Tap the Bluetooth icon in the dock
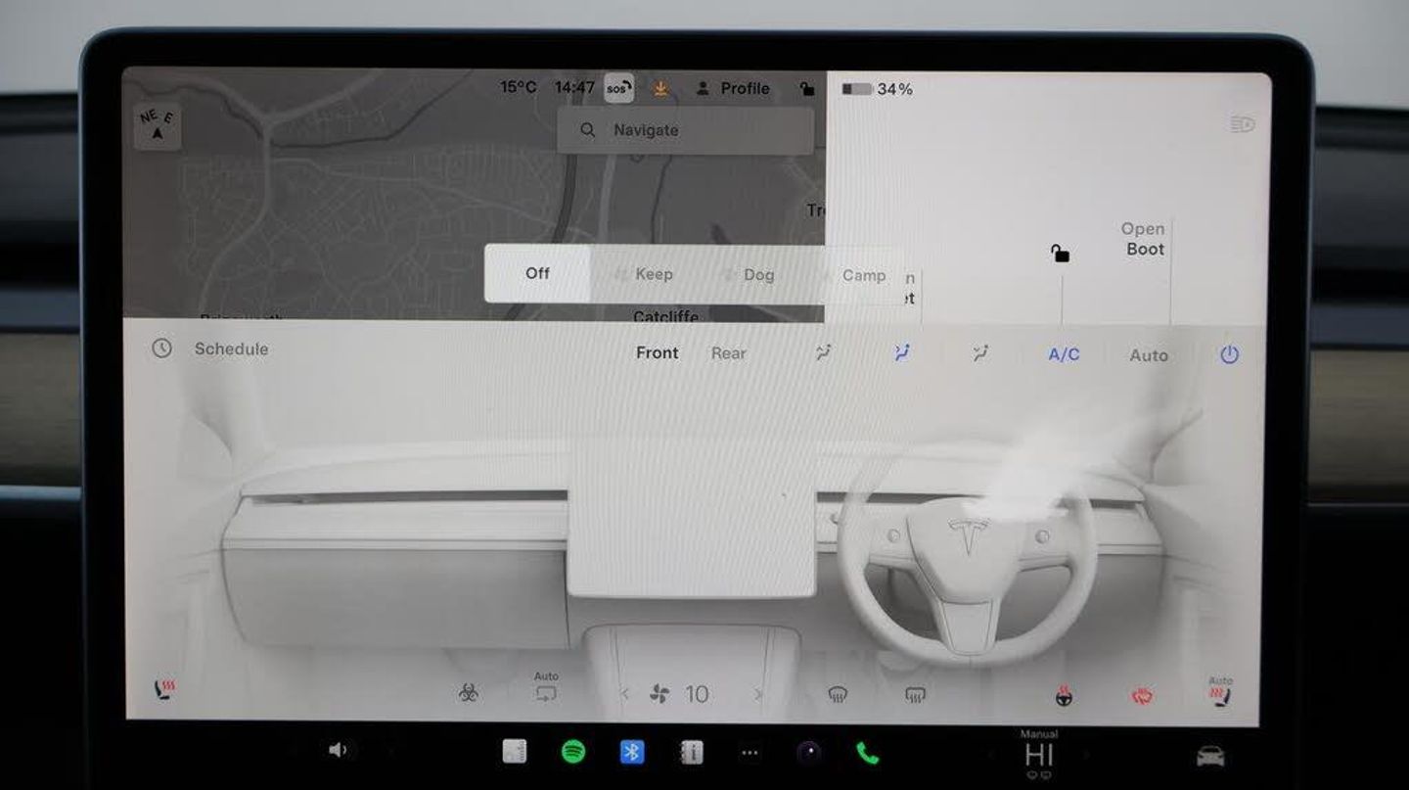This screenshot has height=790, width=1409. 632,752
